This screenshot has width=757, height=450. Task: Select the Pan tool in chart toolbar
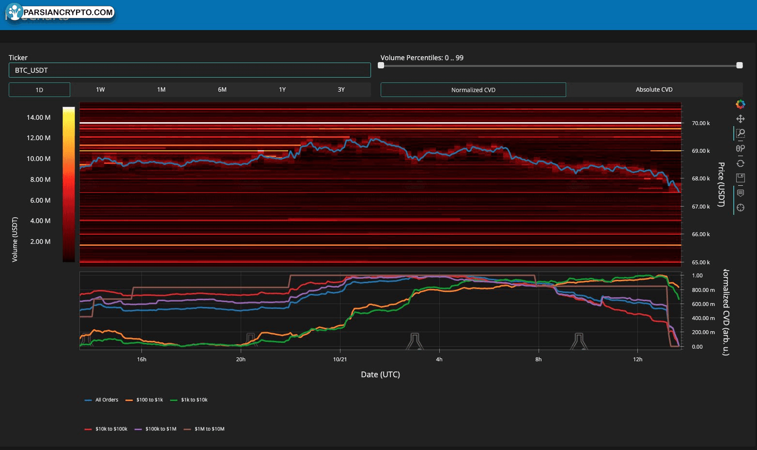(740, 119)
